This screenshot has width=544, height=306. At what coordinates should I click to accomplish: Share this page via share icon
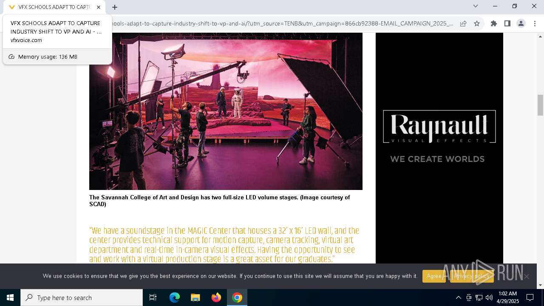tap(463, 23)
